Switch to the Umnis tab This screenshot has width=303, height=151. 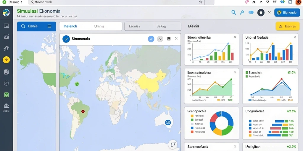point(107,26)
